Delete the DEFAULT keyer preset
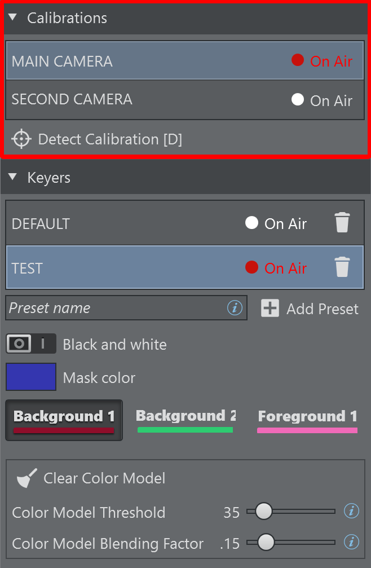 (342, 223)
